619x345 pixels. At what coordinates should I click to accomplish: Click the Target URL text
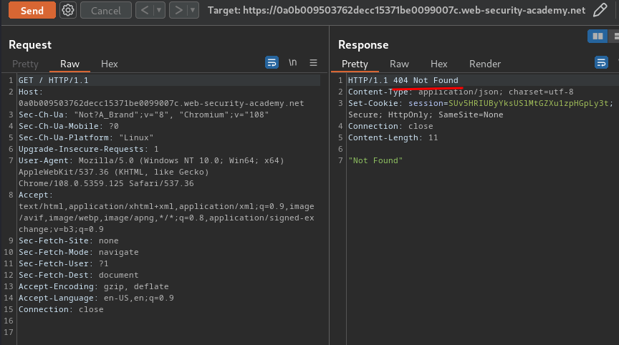(396, 10)
